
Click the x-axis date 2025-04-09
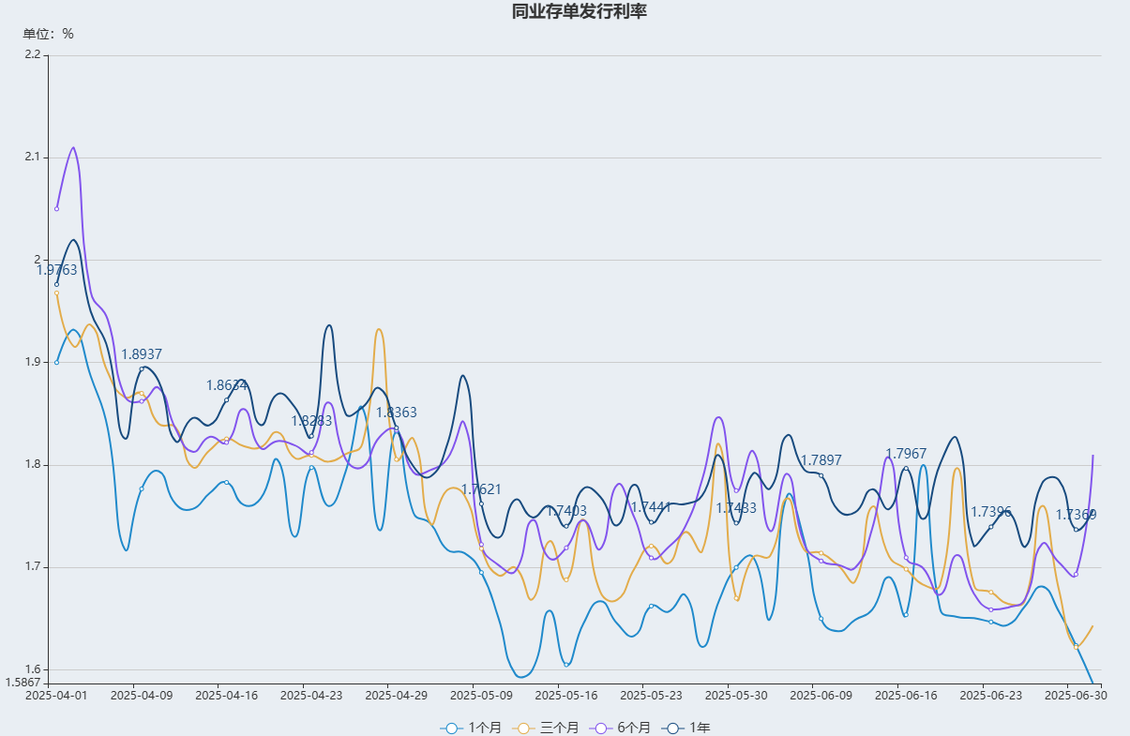click(x=142, y=696)
